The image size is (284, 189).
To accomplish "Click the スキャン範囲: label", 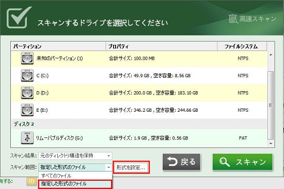I will click(23, 167).
